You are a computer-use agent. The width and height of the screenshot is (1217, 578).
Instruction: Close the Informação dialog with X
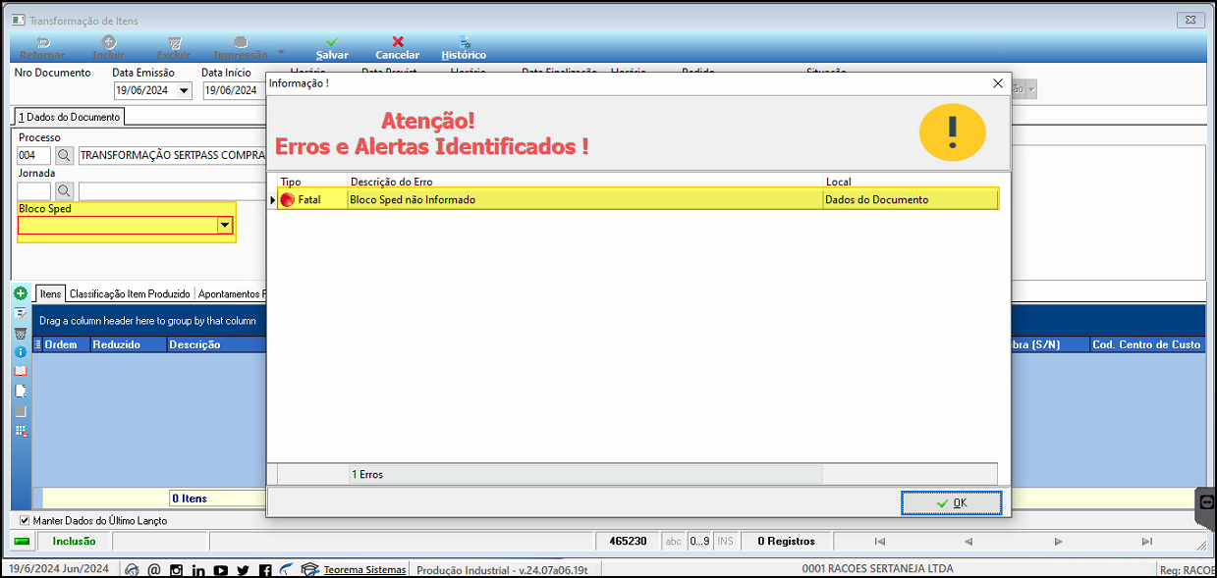998,83
